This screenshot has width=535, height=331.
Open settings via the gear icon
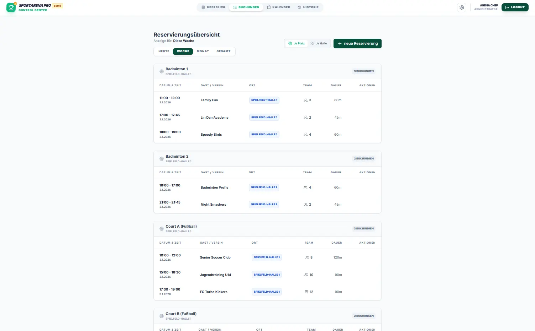click(462, 7)
